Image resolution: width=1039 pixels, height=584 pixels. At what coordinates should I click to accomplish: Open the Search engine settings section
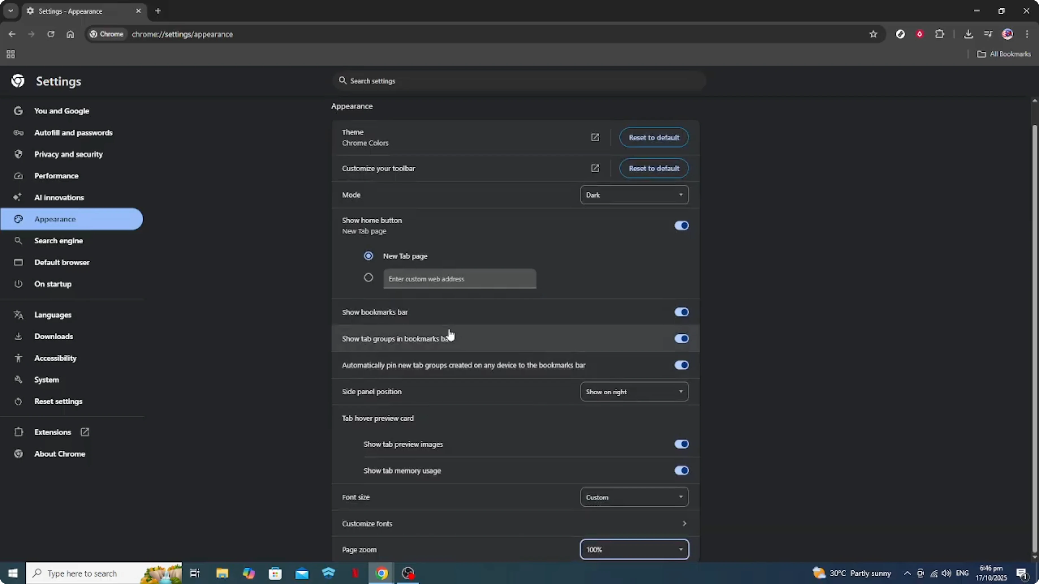pos(58,241)
